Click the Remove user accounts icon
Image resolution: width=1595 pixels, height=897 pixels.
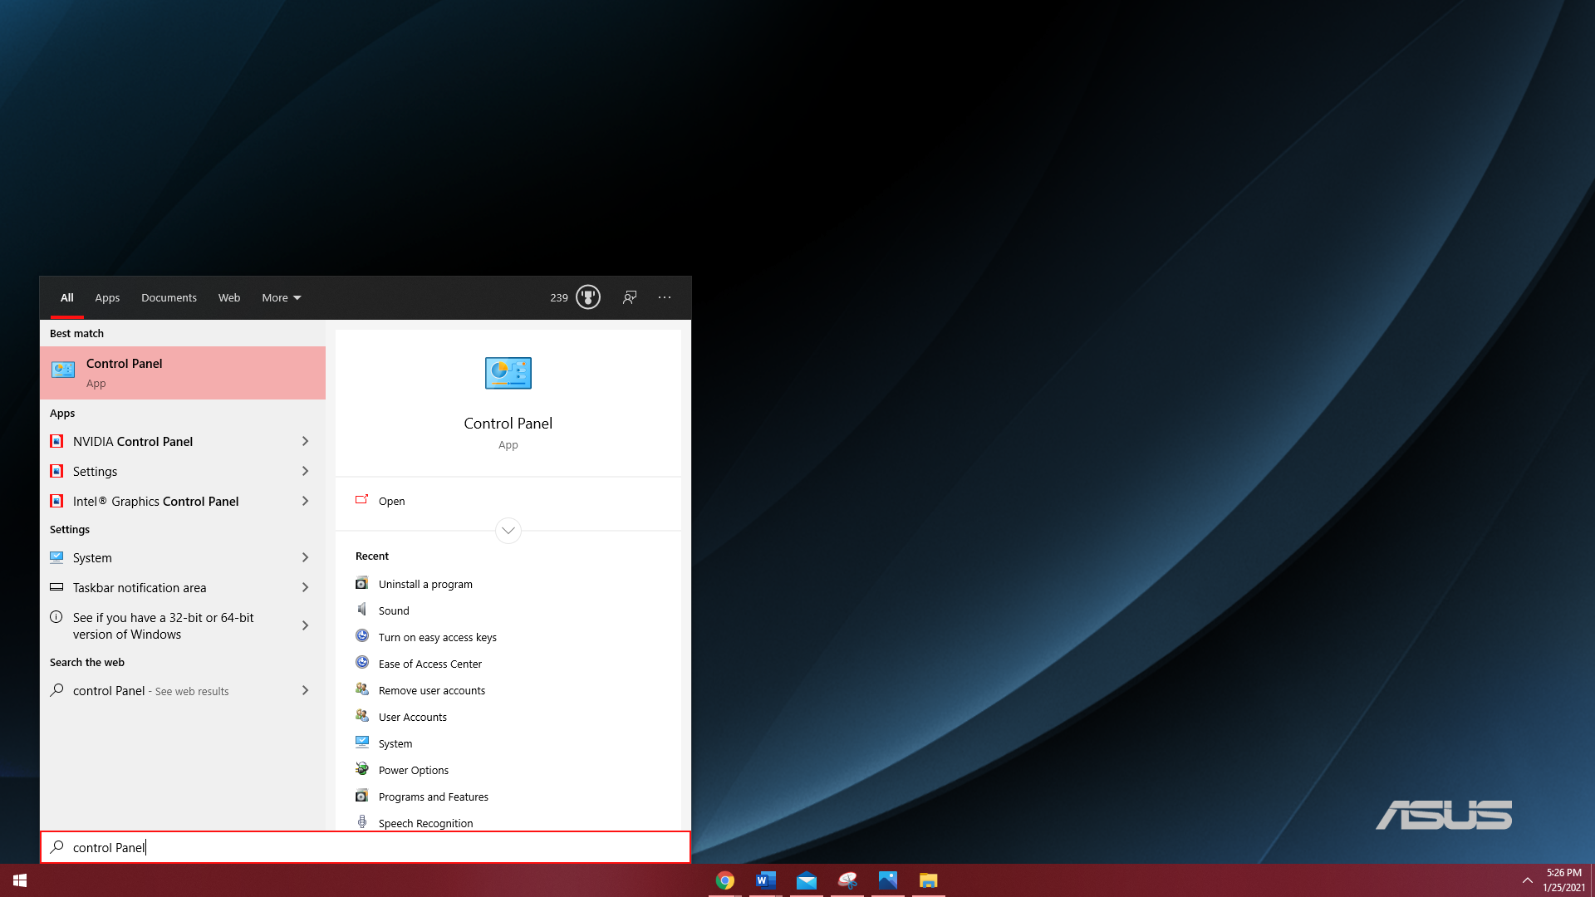click(362, 689)
